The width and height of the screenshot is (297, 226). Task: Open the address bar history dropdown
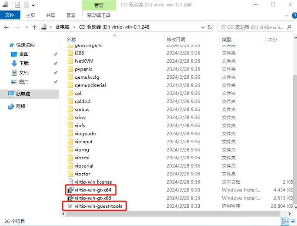pos(202,27)
